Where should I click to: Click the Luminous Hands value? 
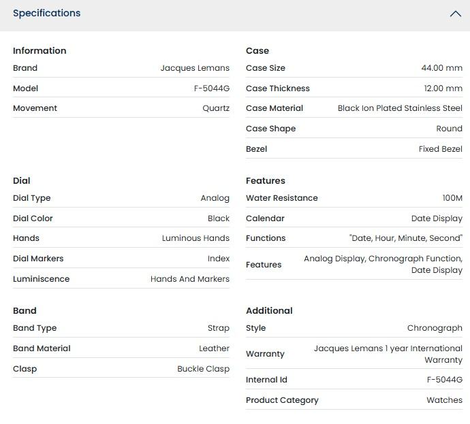[x=195, y=238]
